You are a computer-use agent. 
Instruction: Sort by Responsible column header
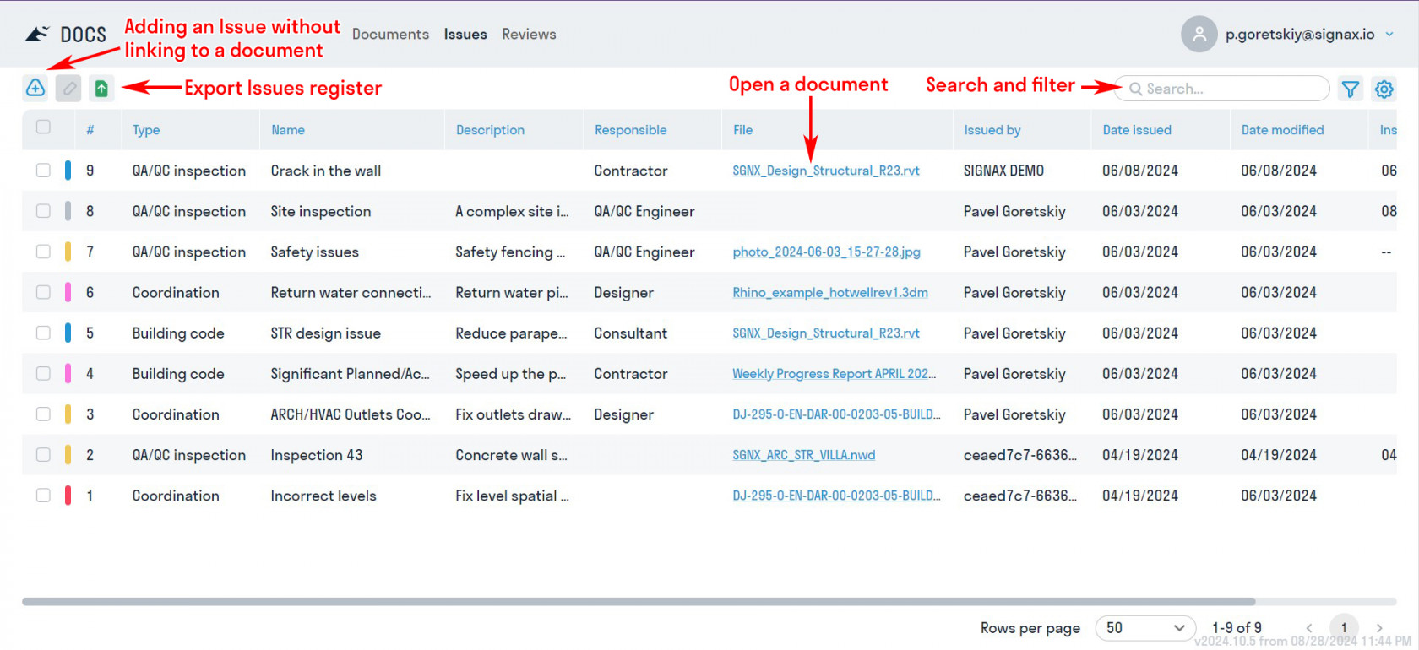click(630, 130)
